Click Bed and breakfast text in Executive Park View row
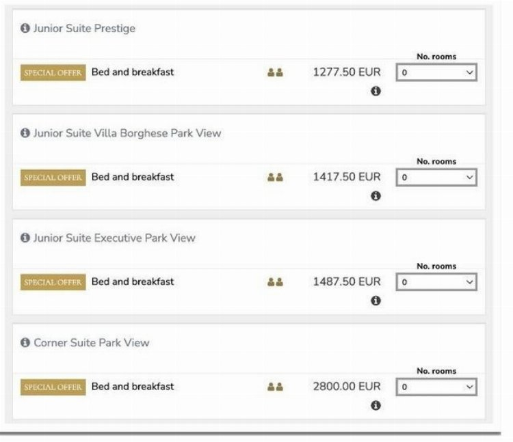The image size is (513, 442). pyautogui.click(x=133, y=281)
